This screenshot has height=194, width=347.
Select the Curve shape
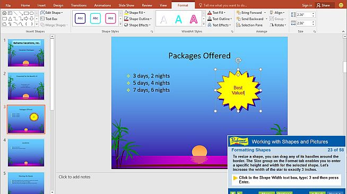[21, 24]
